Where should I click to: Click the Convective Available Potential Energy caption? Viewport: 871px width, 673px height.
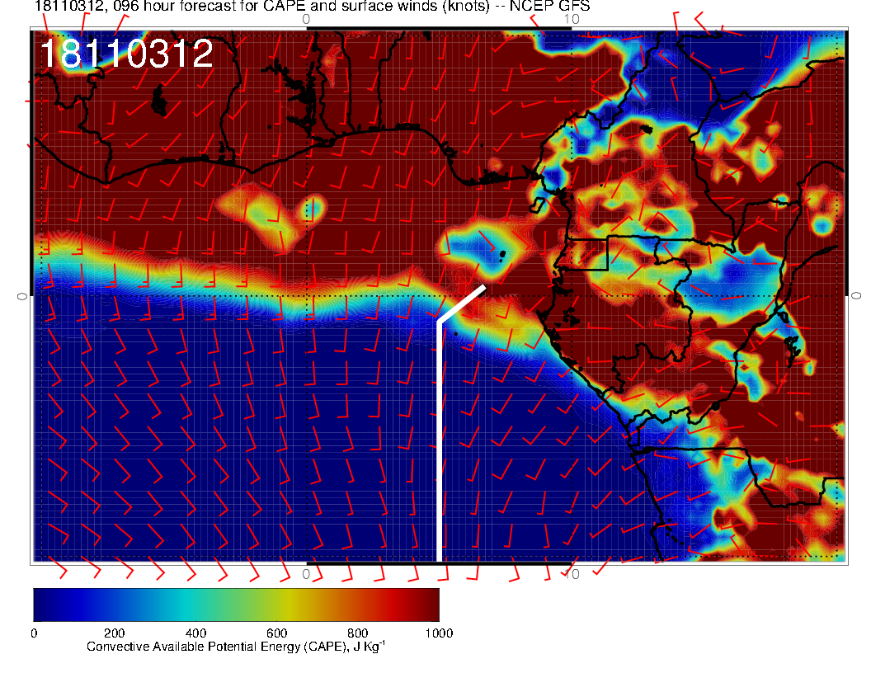235,647
